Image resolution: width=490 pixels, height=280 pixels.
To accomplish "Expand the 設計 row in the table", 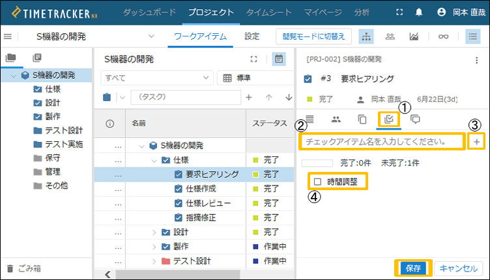I will [154, 232].
